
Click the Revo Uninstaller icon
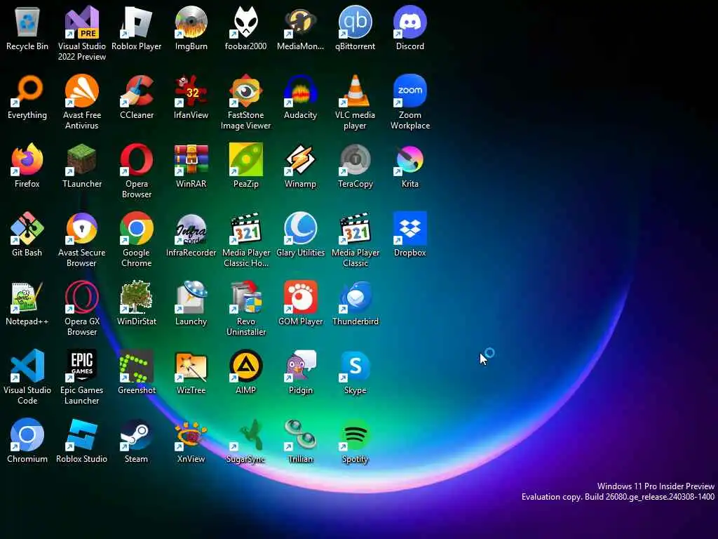(x=246, y=297)
